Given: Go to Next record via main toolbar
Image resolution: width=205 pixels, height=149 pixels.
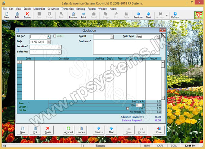Looking at the screenshot, I should pyautogui.click(x=148, y=14).
